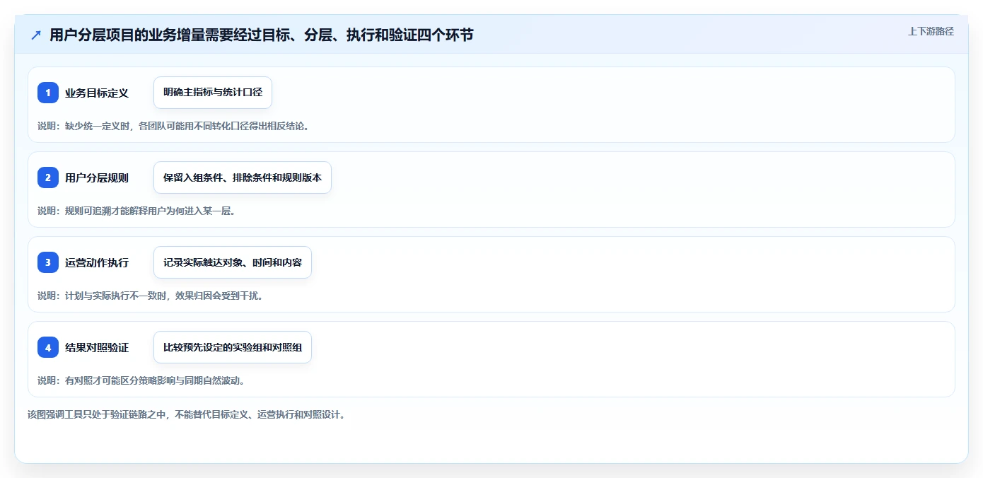This screenshot has width=983, height=478.
Task: Select the 比较预先设定的实验组和对照组 chip
Action: (x=233, y=347)
